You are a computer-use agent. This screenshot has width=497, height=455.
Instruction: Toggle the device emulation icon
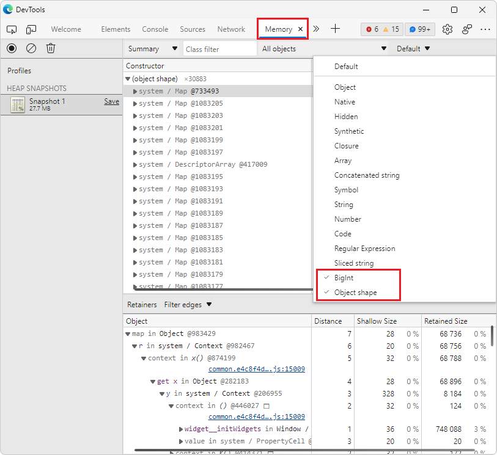[x=30, y=29]
